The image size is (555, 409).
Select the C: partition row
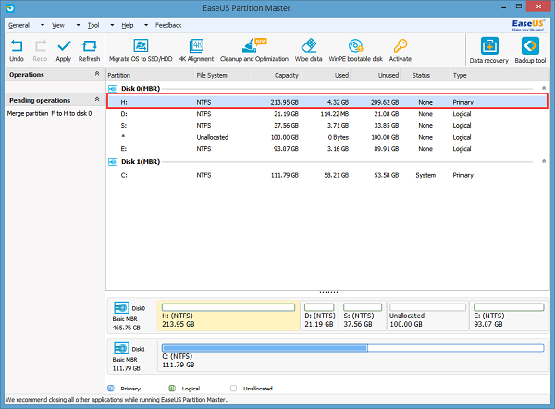click(327, 175)
